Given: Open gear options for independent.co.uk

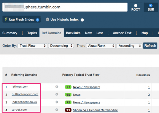Looking at the screenshot, I should tap(57, 102).
